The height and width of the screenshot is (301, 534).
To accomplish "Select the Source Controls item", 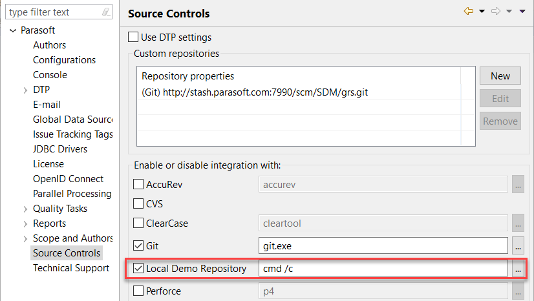I will pyautogui.click(x=67, y=253).
